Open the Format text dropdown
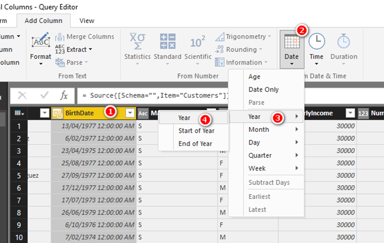 41,49
